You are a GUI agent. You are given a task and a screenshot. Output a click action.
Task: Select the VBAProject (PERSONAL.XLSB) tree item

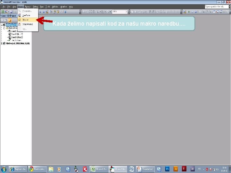[x=18, y=43]
